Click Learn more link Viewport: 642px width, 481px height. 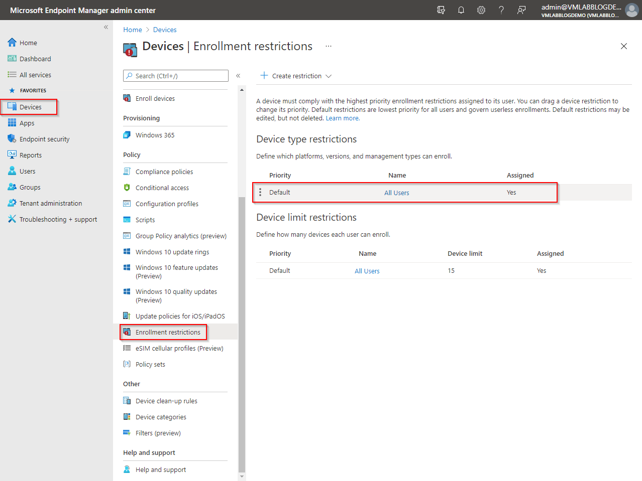[343, 118]
